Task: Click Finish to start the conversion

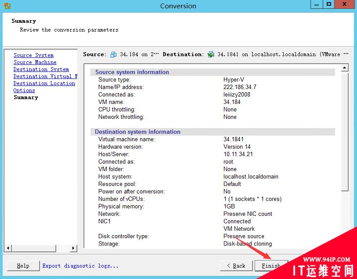Action: coord(271,266)
